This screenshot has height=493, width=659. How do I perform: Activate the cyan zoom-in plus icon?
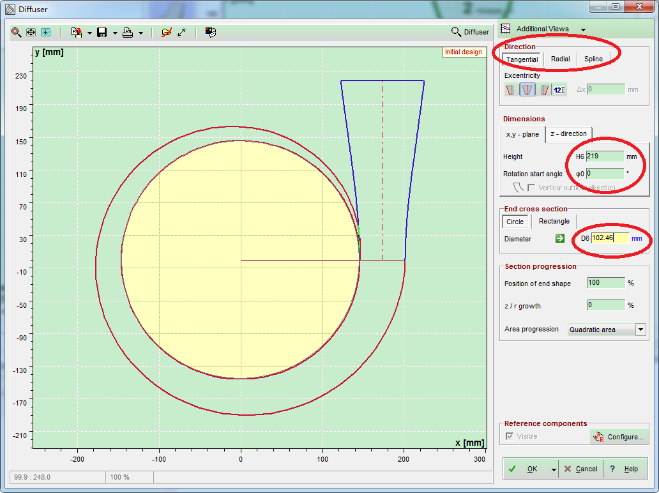(45, 33)
